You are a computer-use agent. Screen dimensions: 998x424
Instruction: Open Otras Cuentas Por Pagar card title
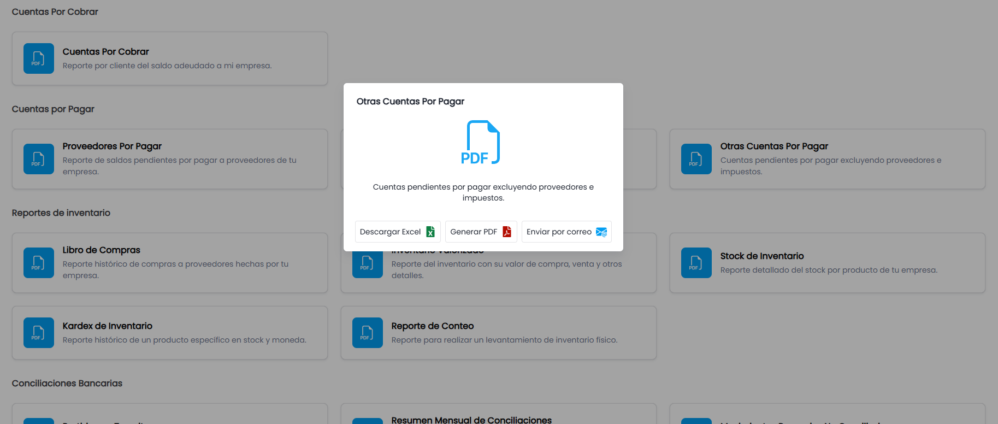point(774,146)
